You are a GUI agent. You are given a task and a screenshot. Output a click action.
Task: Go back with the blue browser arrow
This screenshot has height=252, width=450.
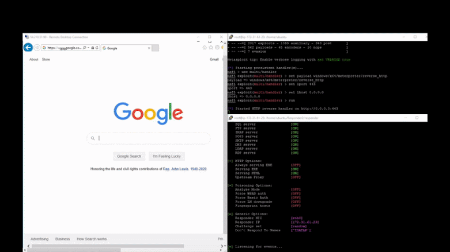(x=28, y=47)
